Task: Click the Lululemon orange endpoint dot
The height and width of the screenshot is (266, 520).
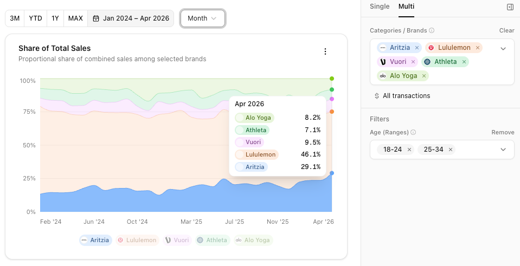Action: click(x=332, y=112)
